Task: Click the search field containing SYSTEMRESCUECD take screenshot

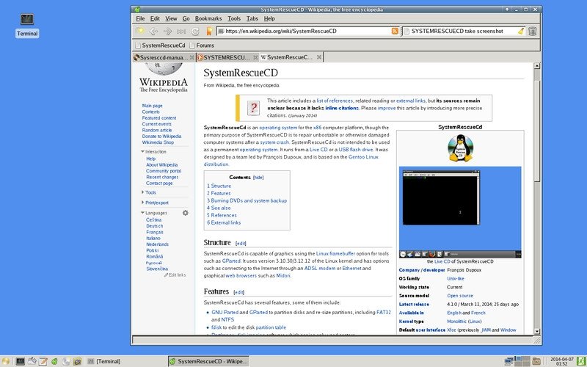Action: point(464,31)
